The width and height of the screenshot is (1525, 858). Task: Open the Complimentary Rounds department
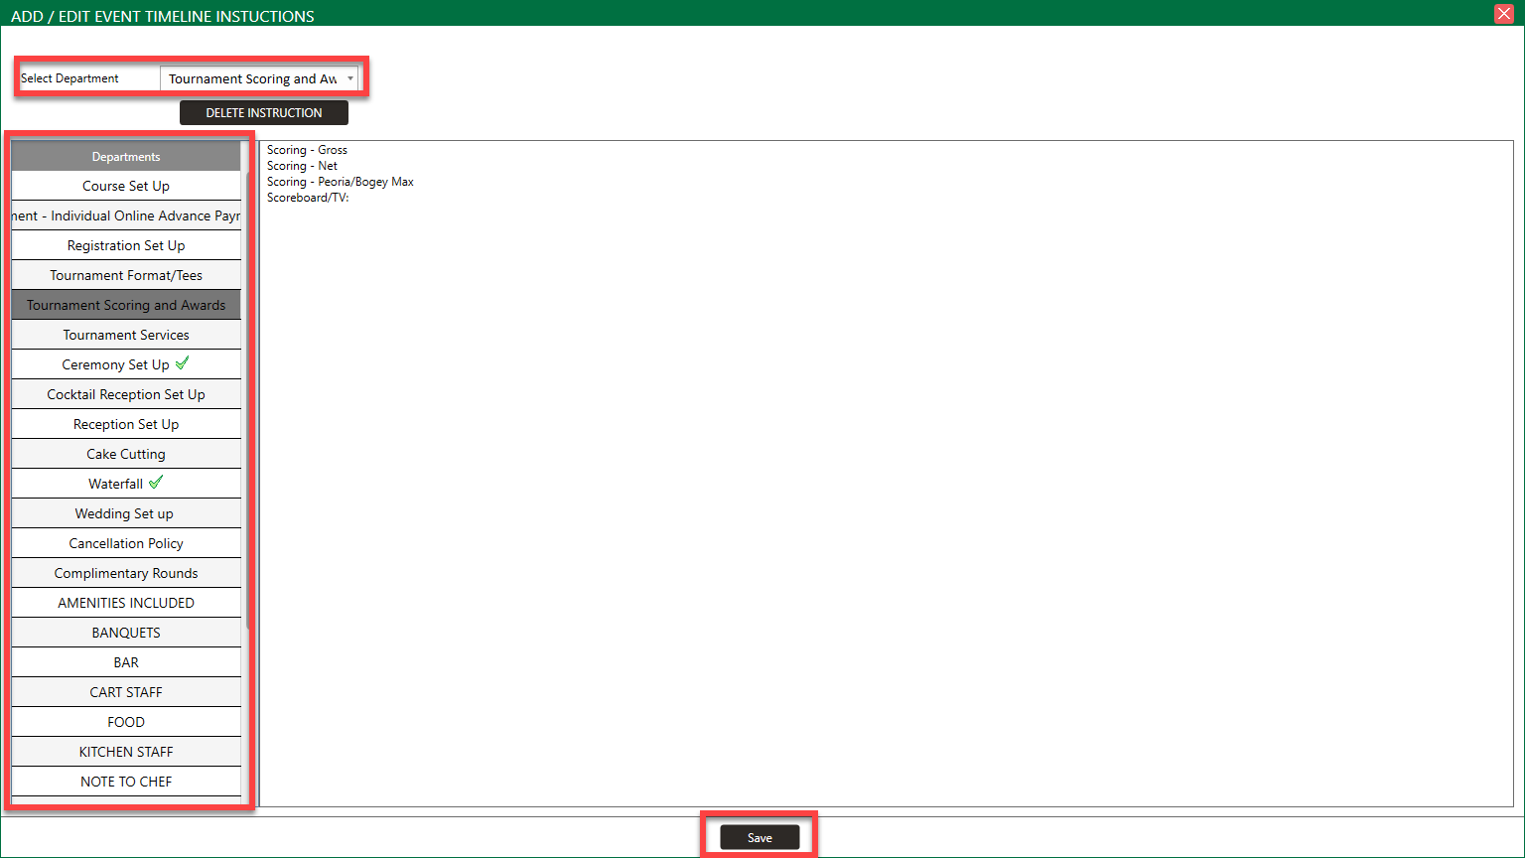[126, 573]
